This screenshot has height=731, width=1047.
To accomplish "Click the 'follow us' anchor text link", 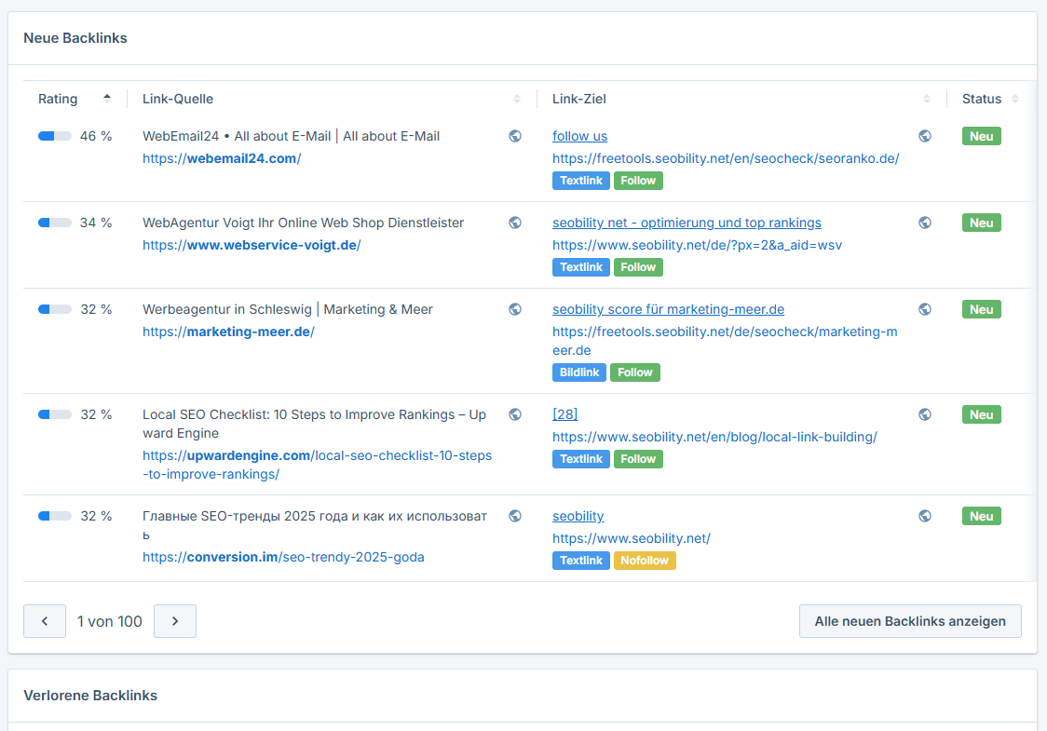I will [579, 136].
